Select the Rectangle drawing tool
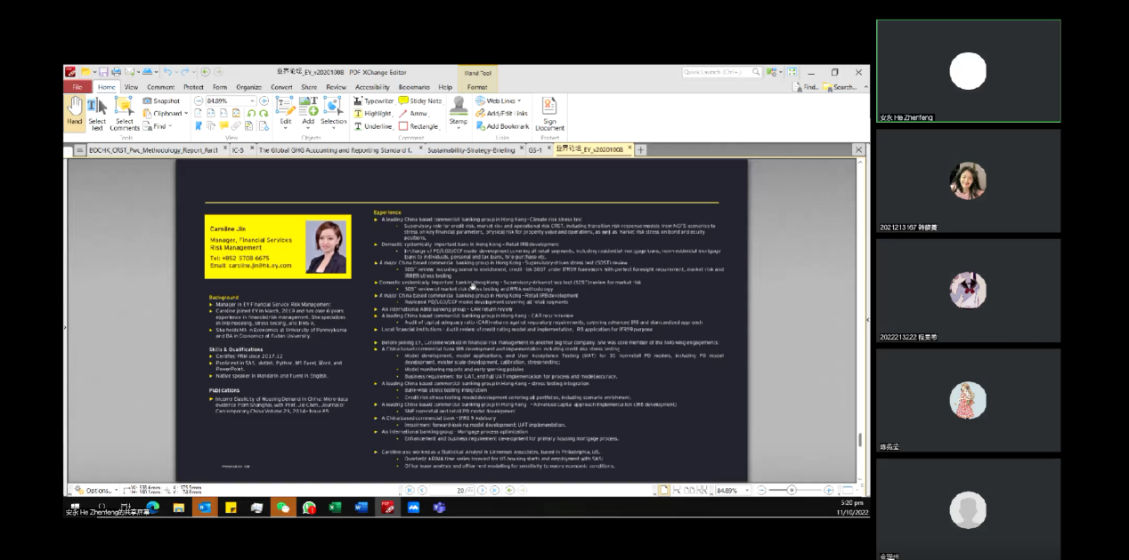 (x=418, y=126)
